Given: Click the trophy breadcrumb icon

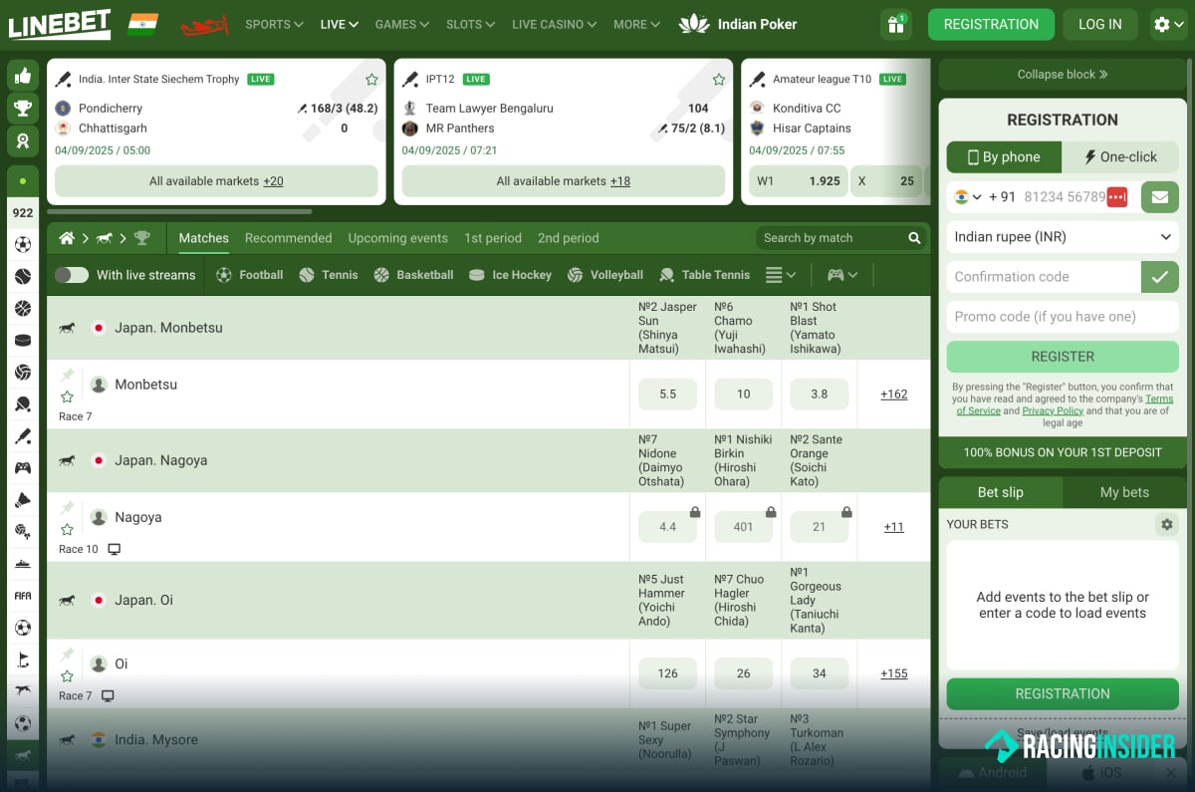Looking at the screenshot, I should [141, 238].
